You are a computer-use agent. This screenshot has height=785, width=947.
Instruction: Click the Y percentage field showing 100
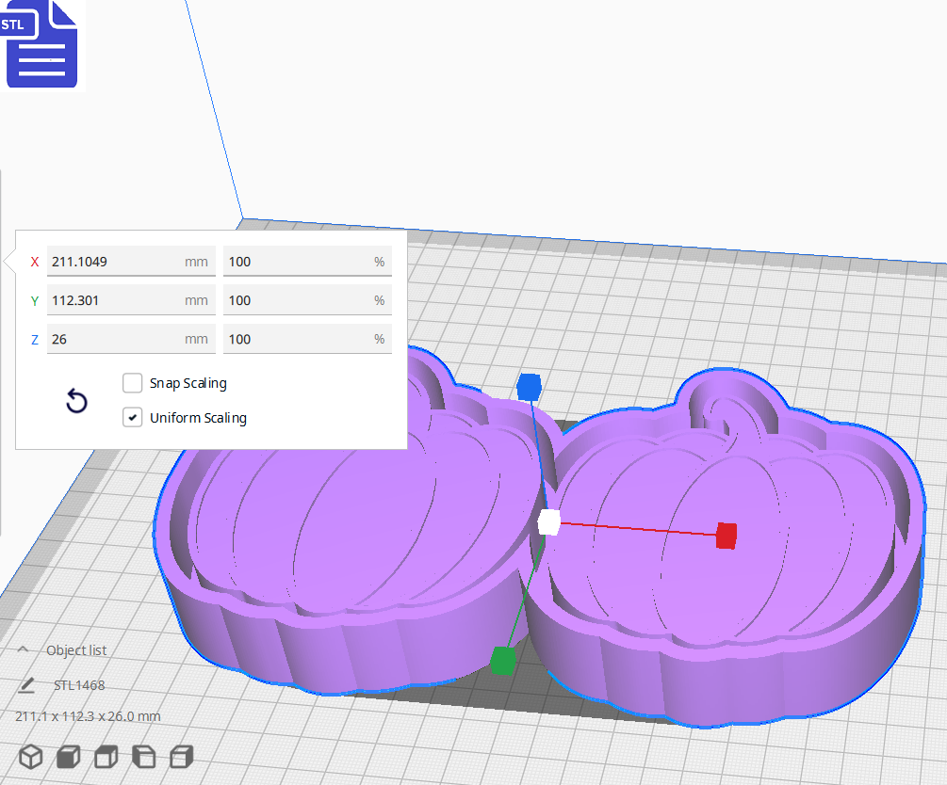point(307,299)
